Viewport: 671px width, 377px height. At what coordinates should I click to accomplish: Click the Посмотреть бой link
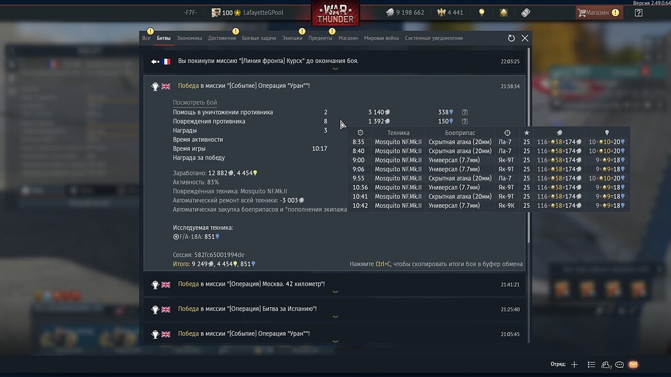(x=195, y=102)
